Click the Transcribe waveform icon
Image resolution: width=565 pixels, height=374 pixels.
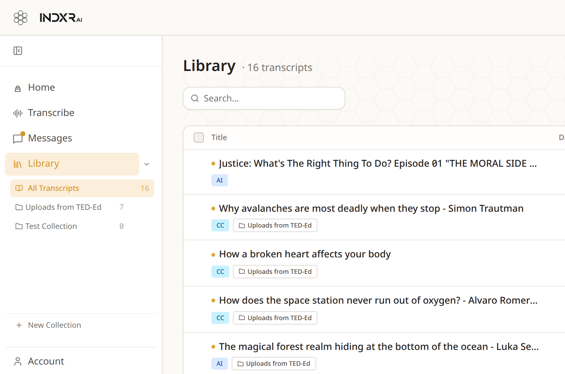pyautogui.click(x=18, y=113)
